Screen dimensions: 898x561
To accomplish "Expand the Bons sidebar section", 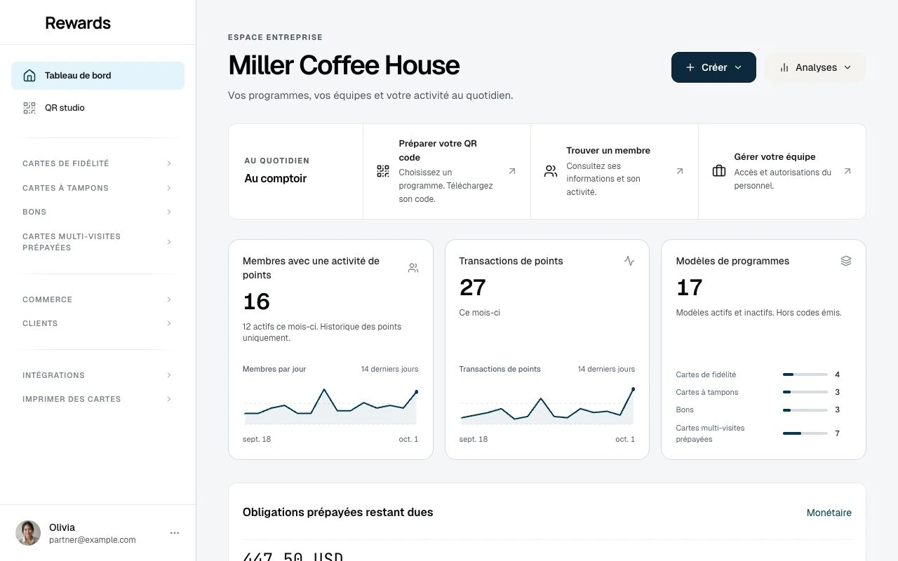I will coord(98,212).
